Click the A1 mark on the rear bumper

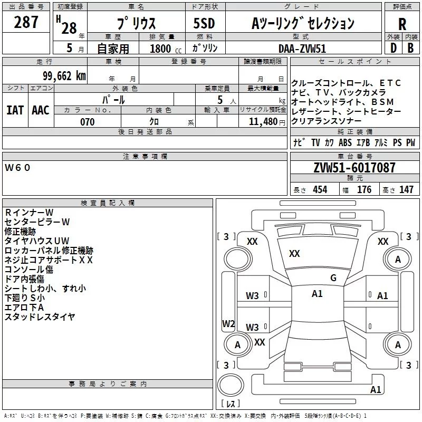[x=376, y=389]
